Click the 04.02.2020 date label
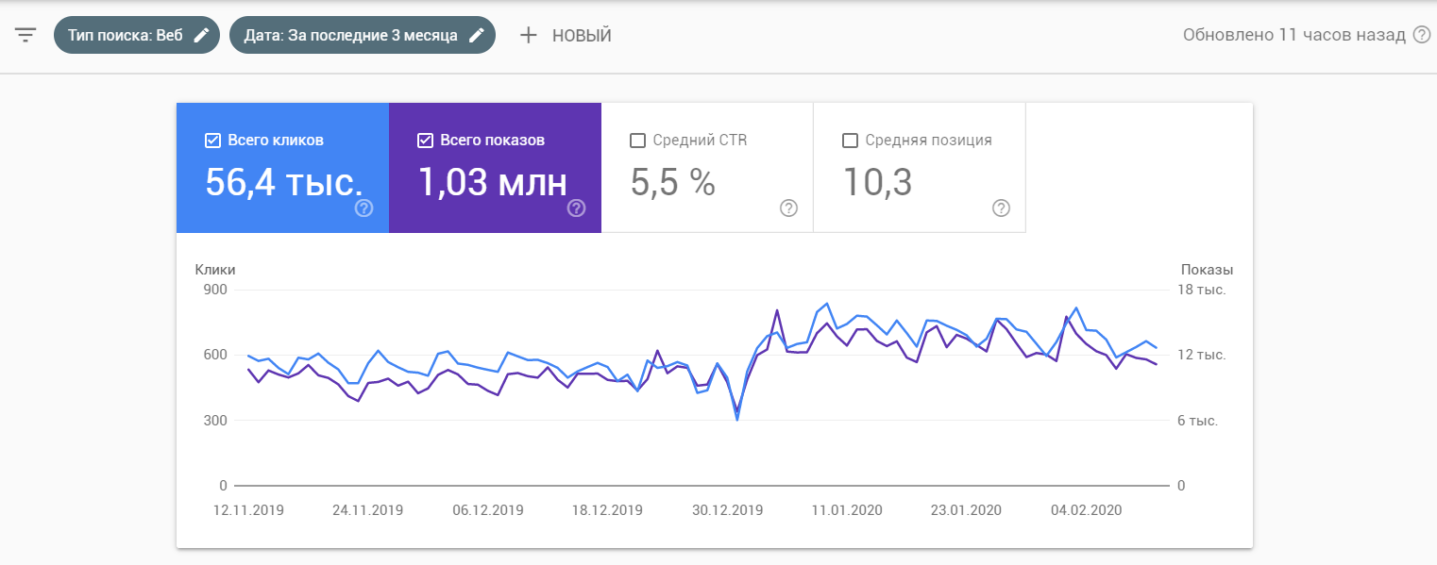The width and height of the screenshot is (1437, 565). 1087,510
